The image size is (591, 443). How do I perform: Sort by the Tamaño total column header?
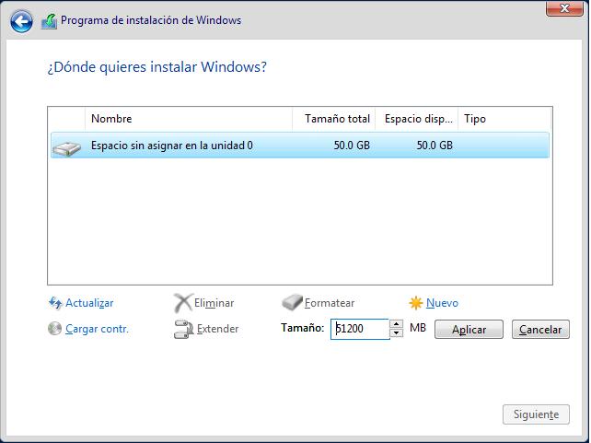(x=334, y=119)
